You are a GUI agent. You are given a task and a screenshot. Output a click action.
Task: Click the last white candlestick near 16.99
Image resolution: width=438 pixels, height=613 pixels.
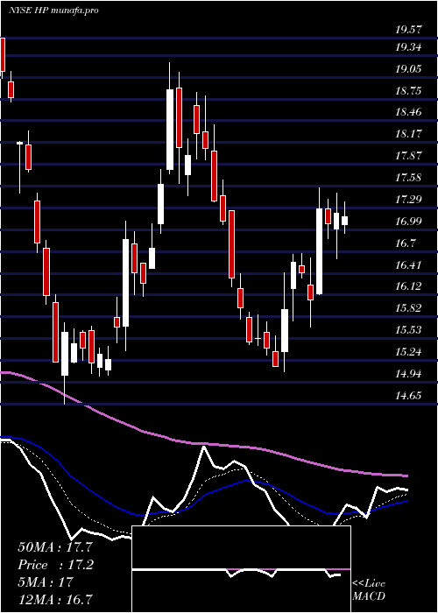[x=344, y=221]
